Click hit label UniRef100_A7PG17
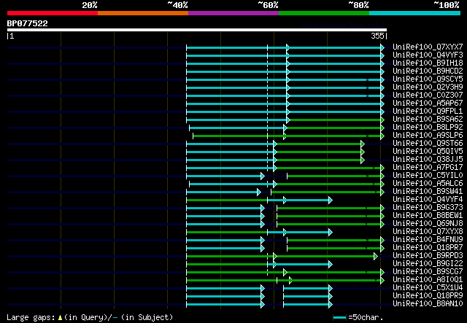Viewport: 467px width, 323px height. pos(428,168)
